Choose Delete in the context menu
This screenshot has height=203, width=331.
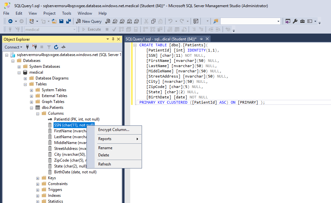click(114, 155)
